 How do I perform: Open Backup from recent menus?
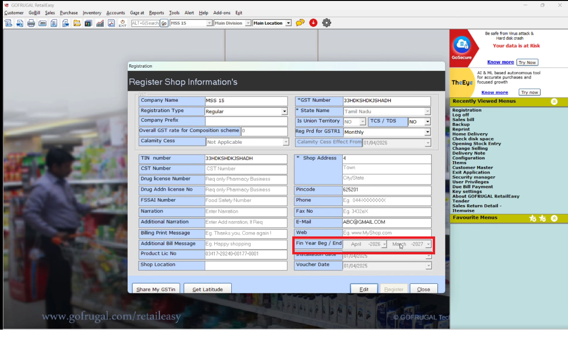(x=461, y=124)
